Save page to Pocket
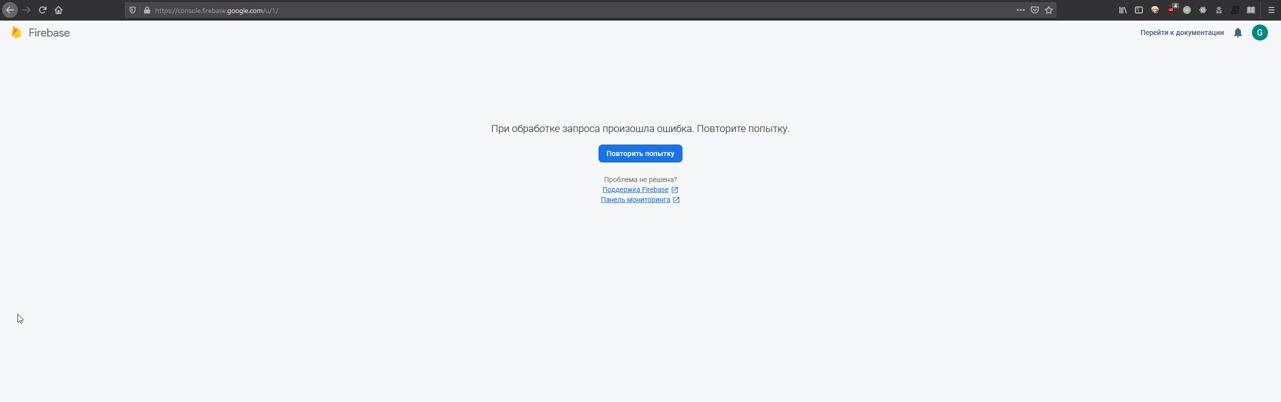 click(x=1035, y=10)
